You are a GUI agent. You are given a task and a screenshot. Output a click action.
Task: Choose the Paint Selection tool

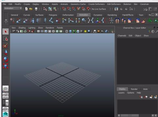[5, 45]
